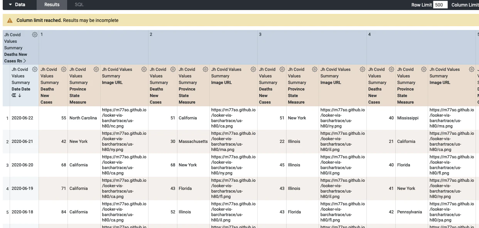This screenshot has width=479, height=228.
Task: Click the deaths value 52
Action: point(173,212)
